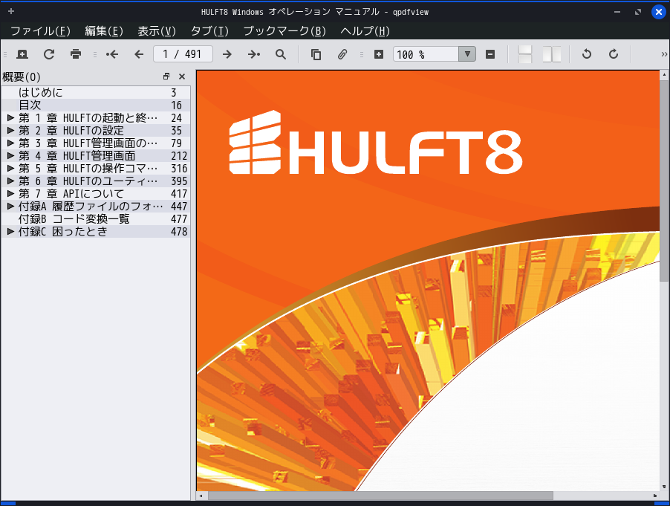Click scroll up arrow of document view
670x506 pixels.
click(663, 75)
